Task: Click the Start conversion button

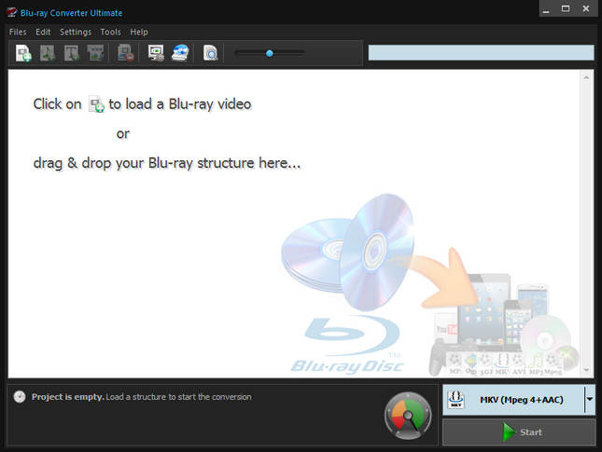Action: click(519, 432)
